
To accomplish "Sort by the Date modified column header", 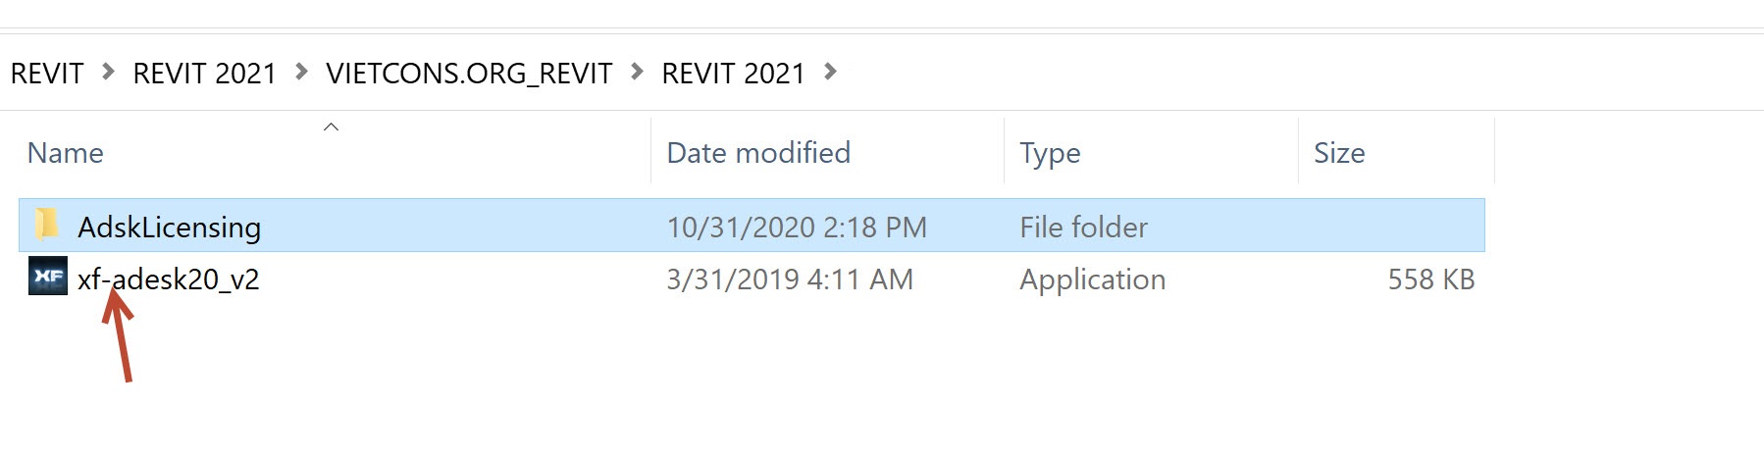I will coord(758,153).
